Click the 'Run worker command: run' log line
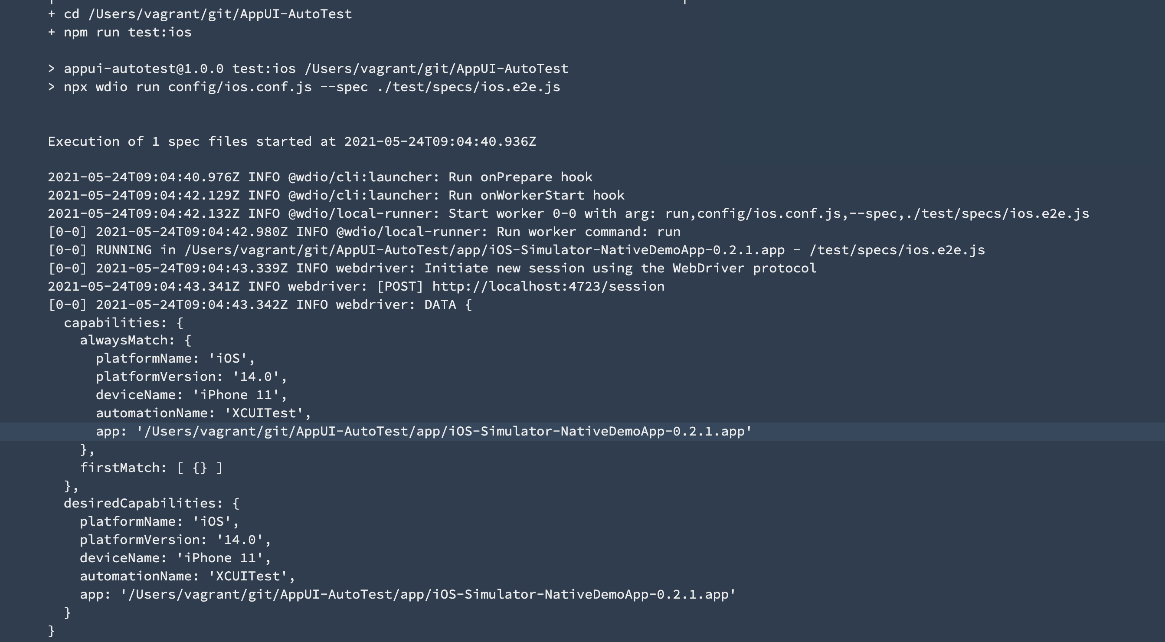Screen dimensions: 1165x642 click(364, 232)
